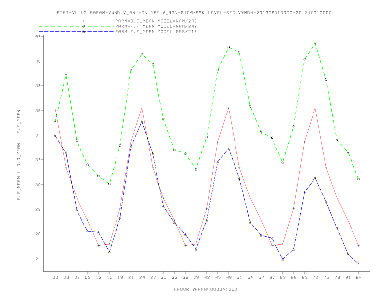The image size is (391, 302).
Task: Click x-axis forecast hour label 27
Action: click(153, 277)
